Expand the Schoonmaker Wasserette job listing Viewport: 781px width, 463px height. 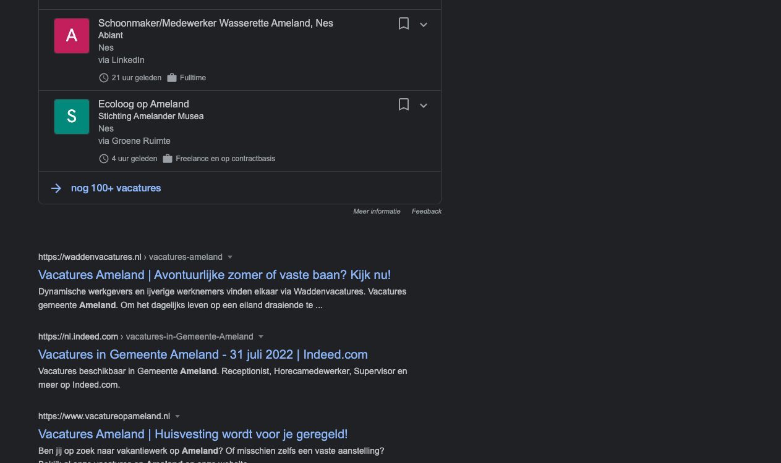424,25
